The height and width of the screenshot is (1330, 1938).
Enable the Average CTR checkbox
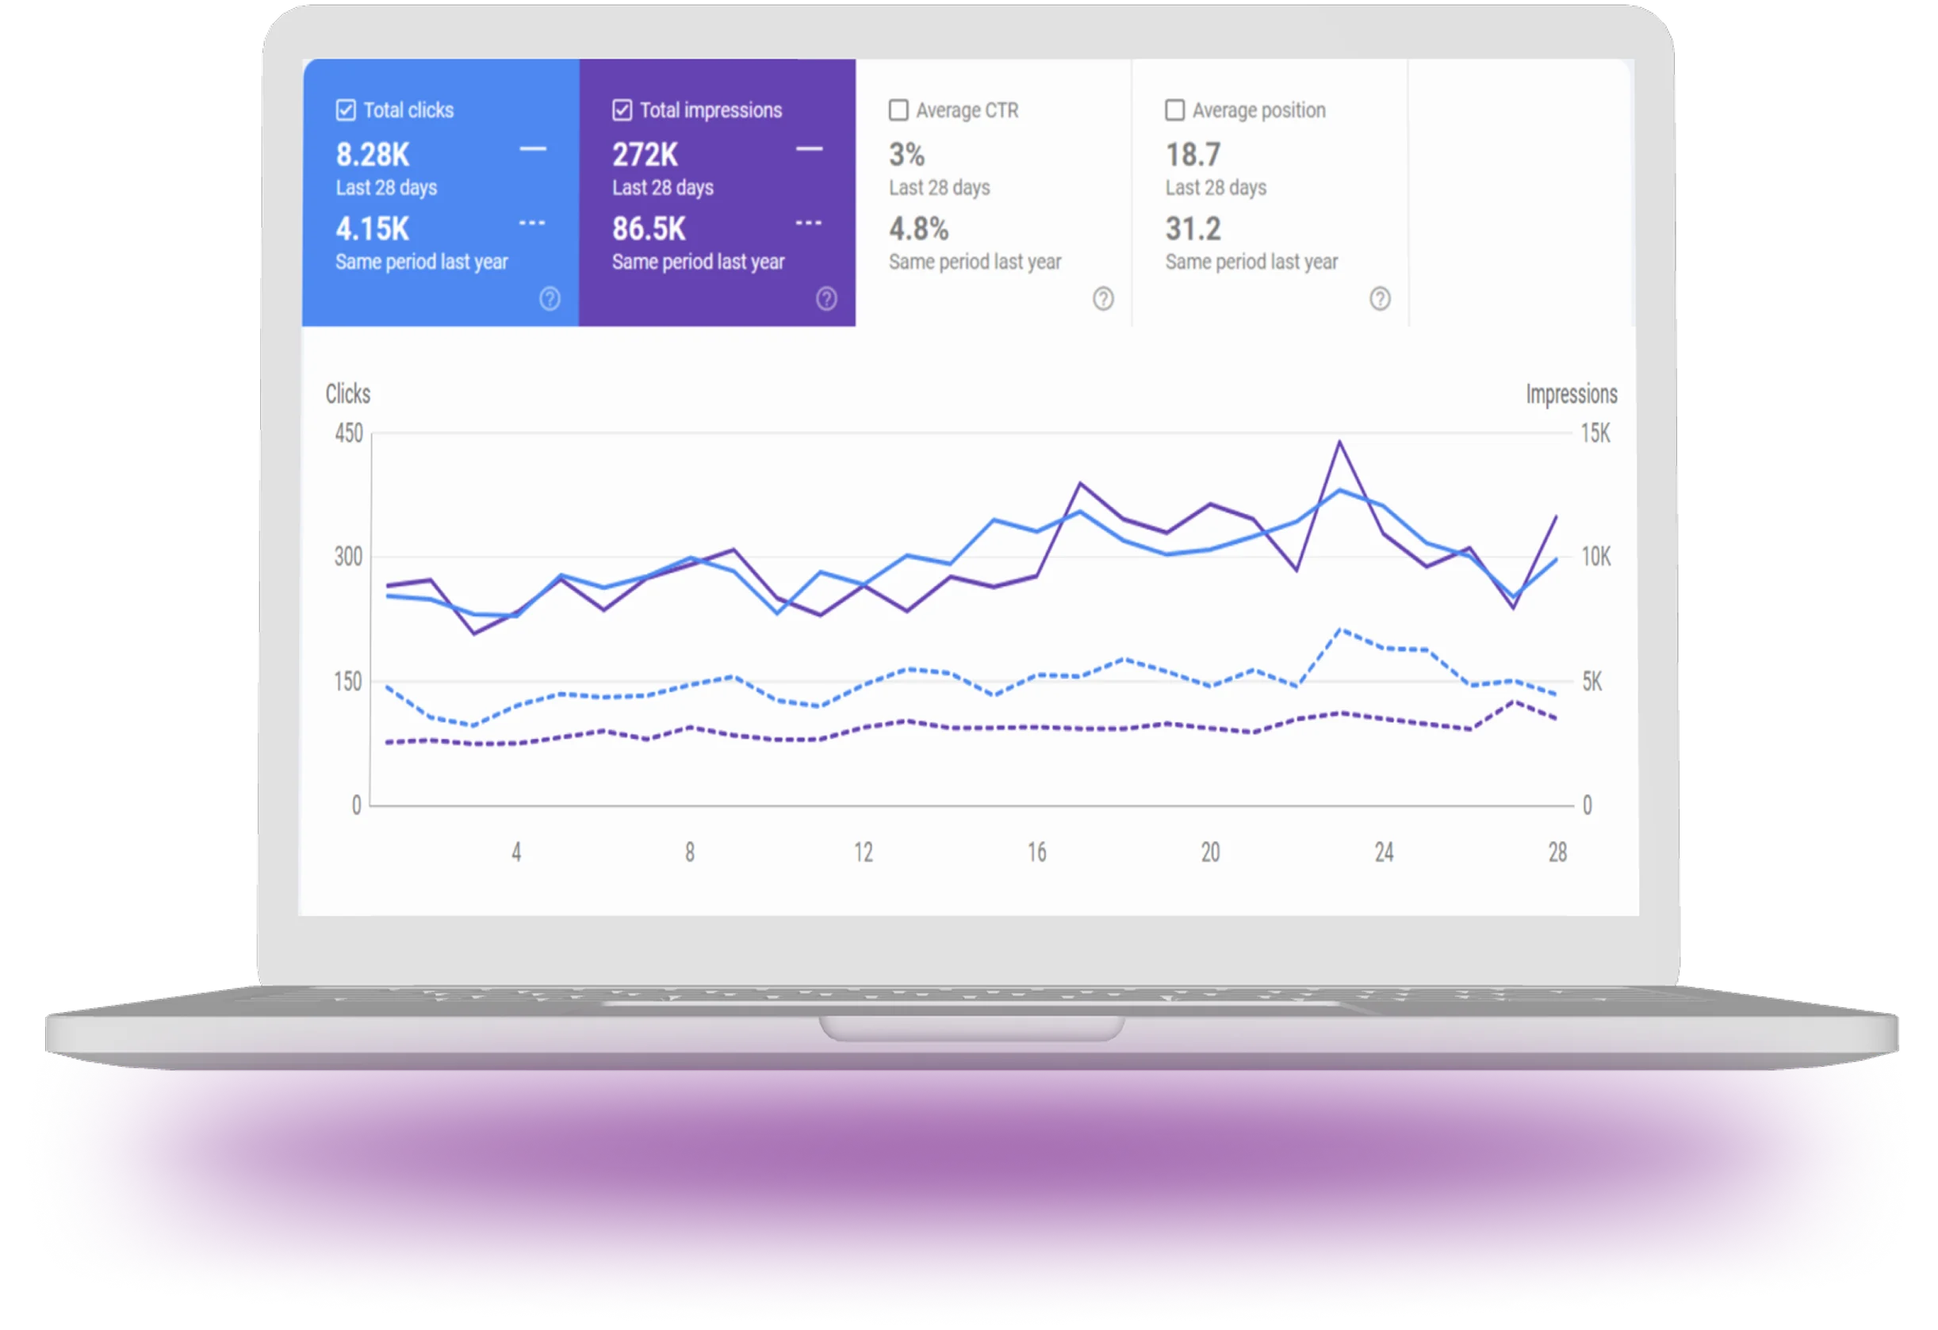898,110
